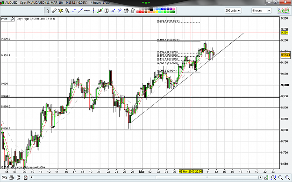Click the 9,142.8 (61.80%) Fibonacci label
Image resolution: width=292 pixels, height=182 pixels.
[168, 52]
